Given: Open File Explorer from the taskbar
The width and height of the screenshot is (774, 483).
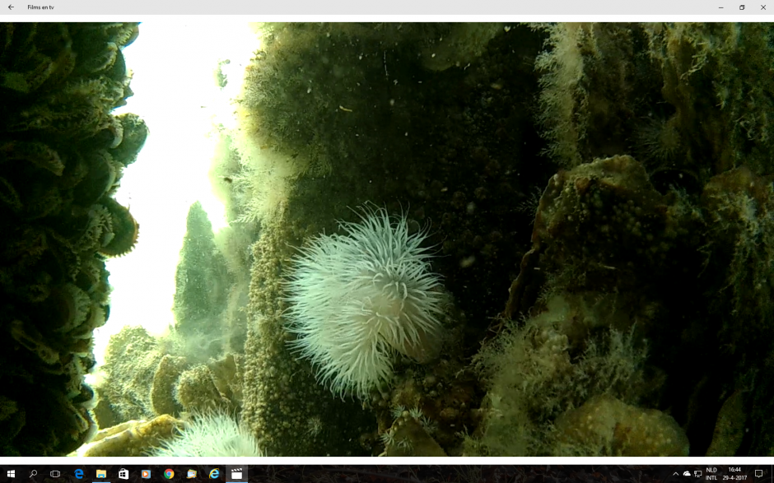Looking at the screenshot, I should (x=101, y=474).
